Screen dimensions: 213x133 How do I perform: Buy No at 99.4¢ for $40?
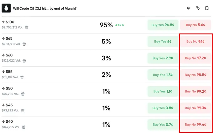(x=195, y=125)
